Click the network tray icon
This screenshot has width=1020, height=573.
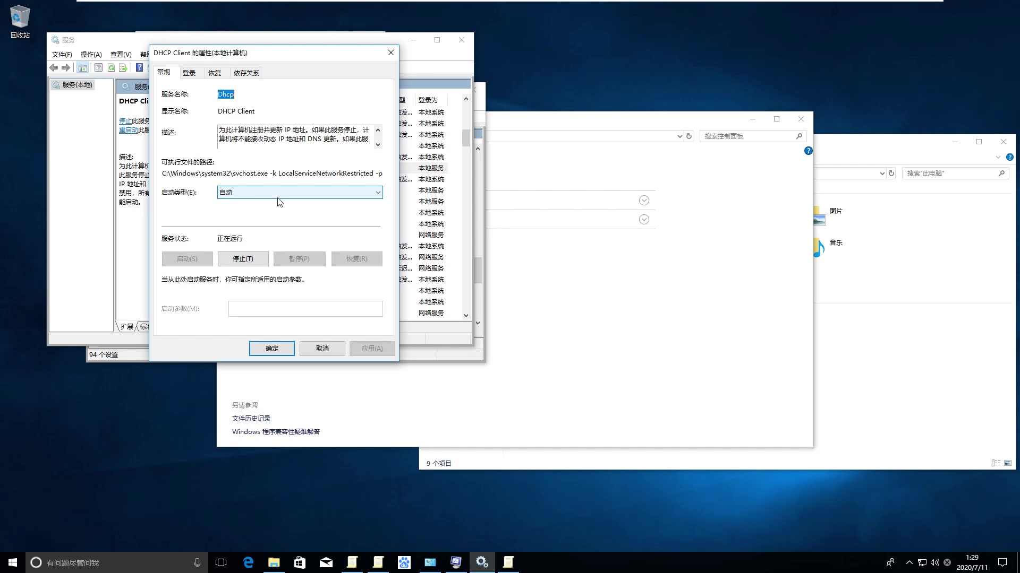pyautogui.click(x=922, y=562)
